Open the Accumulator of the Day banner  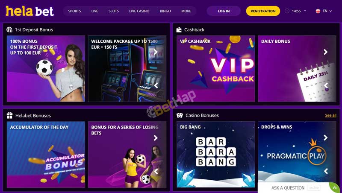tap(46, 155)
